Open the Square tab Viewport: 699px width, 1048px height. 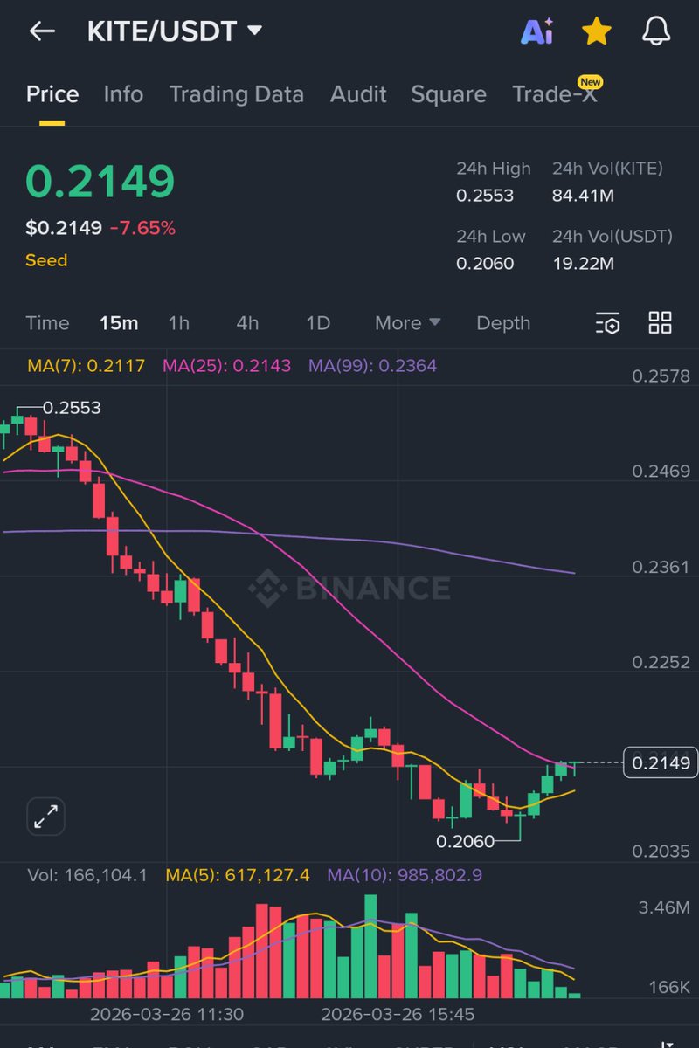pyautogui.click(x=448, y=94)
